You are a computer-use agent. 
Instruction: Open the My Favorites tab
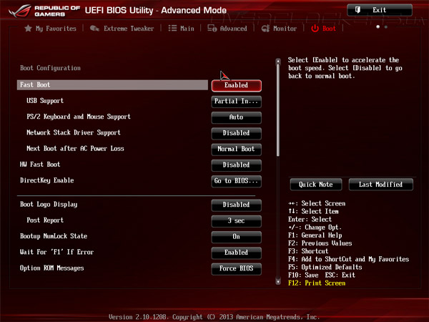[x=56, y=29]
